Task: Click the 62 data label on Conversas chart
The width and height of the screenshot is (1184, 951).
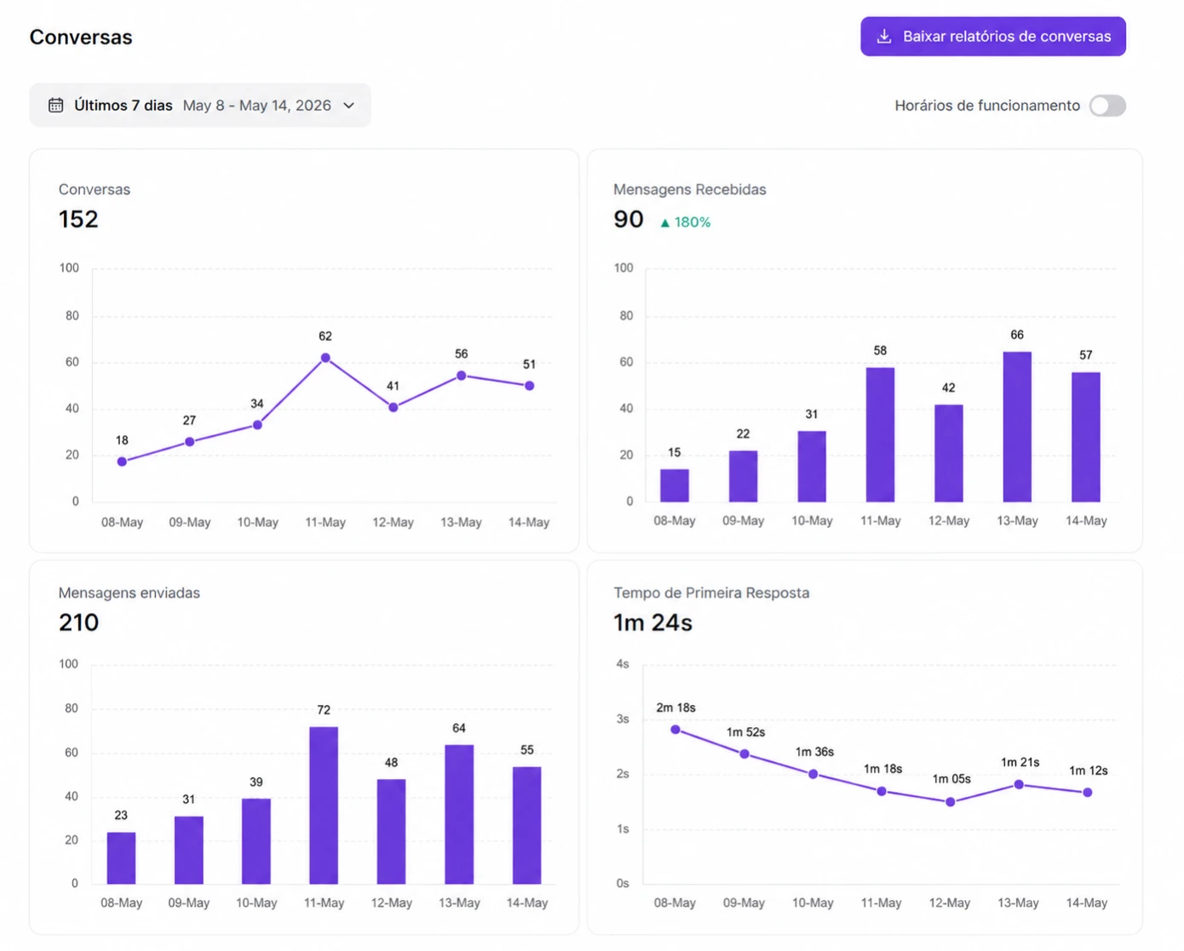Action: pos(325,336)
